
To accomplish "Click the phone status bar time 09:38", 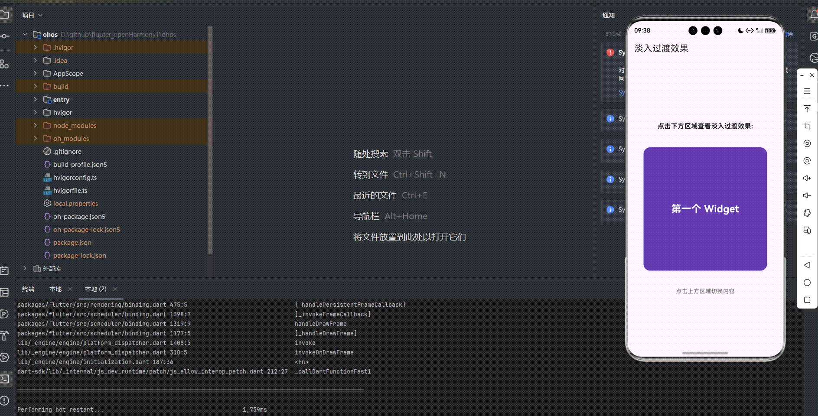I will point(642,30).
